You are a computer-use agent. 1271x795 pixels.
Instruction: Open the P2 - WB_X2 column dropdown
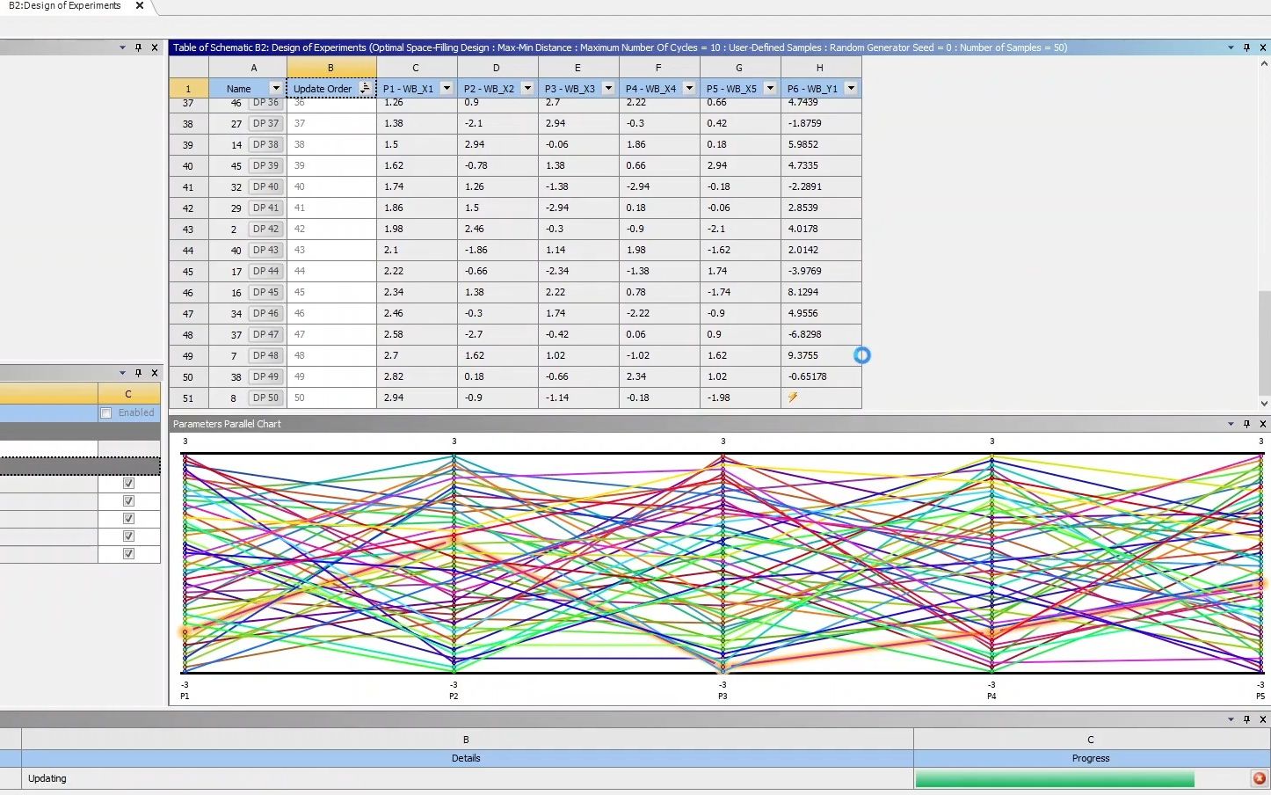tap(527, 88)
